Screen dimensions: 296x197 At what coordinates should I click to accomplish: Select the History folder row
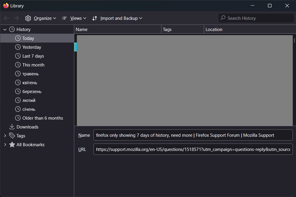coord(37,30)
